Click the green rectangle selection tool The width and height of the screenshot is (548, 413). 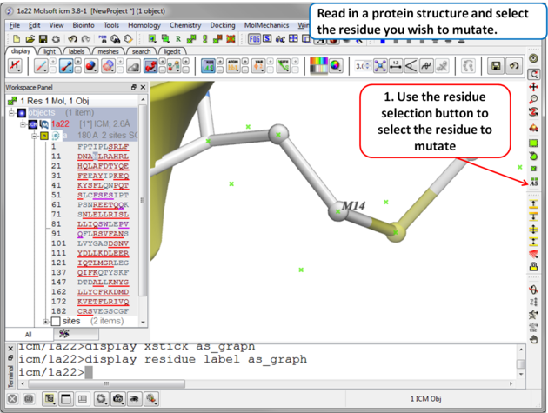[534, 143]
